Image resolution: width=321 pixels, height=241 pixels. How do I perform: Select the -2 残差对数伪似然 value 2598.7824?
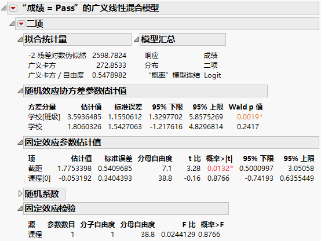109,56
